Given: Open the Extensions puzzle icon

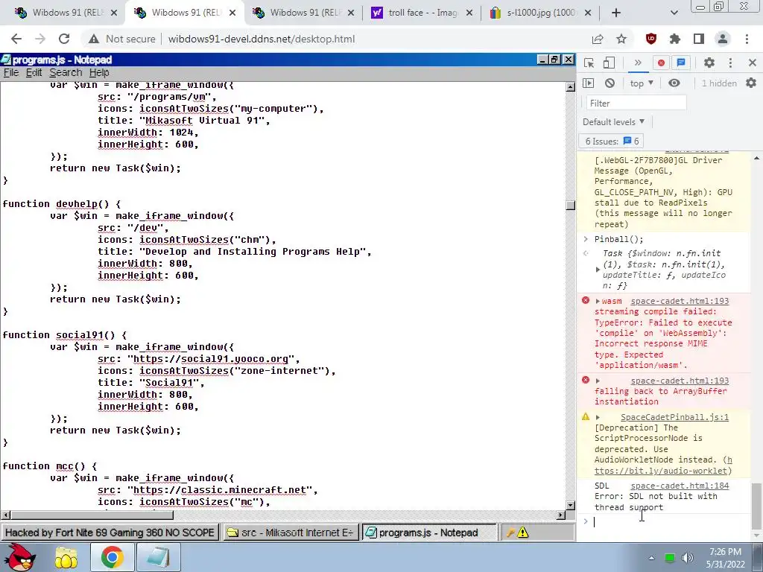Looking at the screenshot, I should click(675, 39).
